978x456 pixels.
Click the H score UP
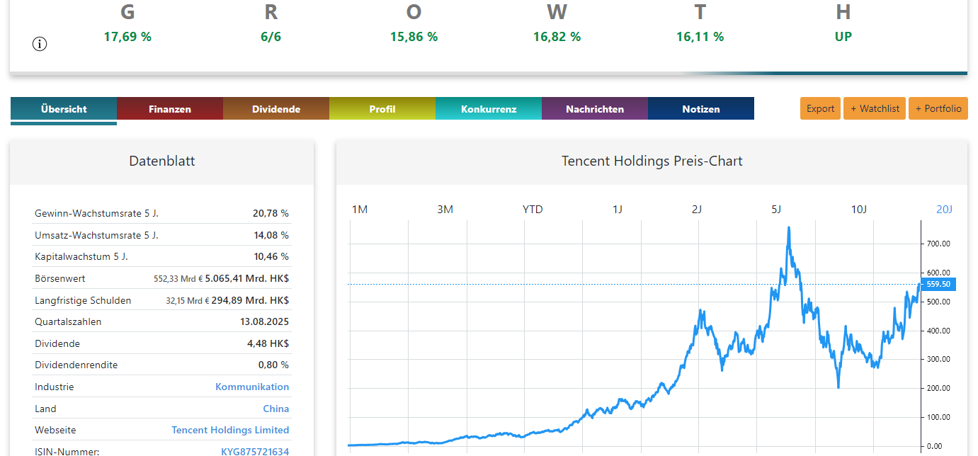click(x=843, y=36)
